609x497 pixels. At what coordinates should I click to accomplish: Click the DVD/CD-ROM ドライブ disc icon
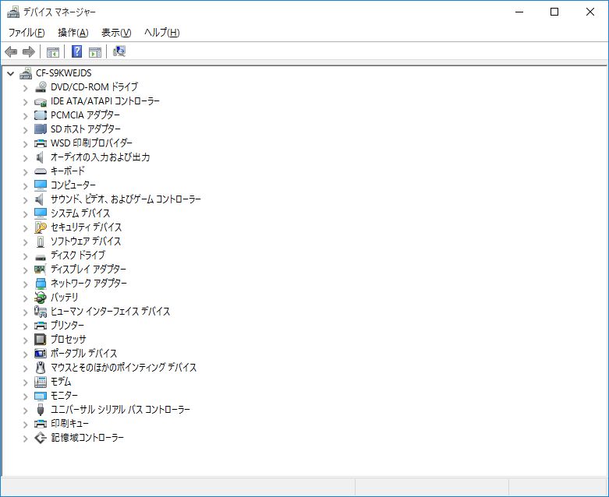[41, 87]
